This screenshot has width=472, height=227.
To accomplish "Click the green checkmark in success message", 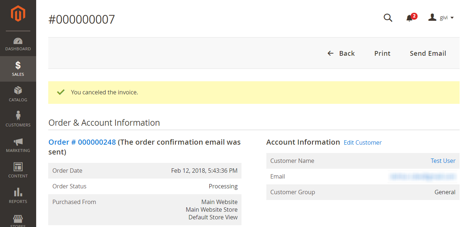I will (x=61, y=92).
